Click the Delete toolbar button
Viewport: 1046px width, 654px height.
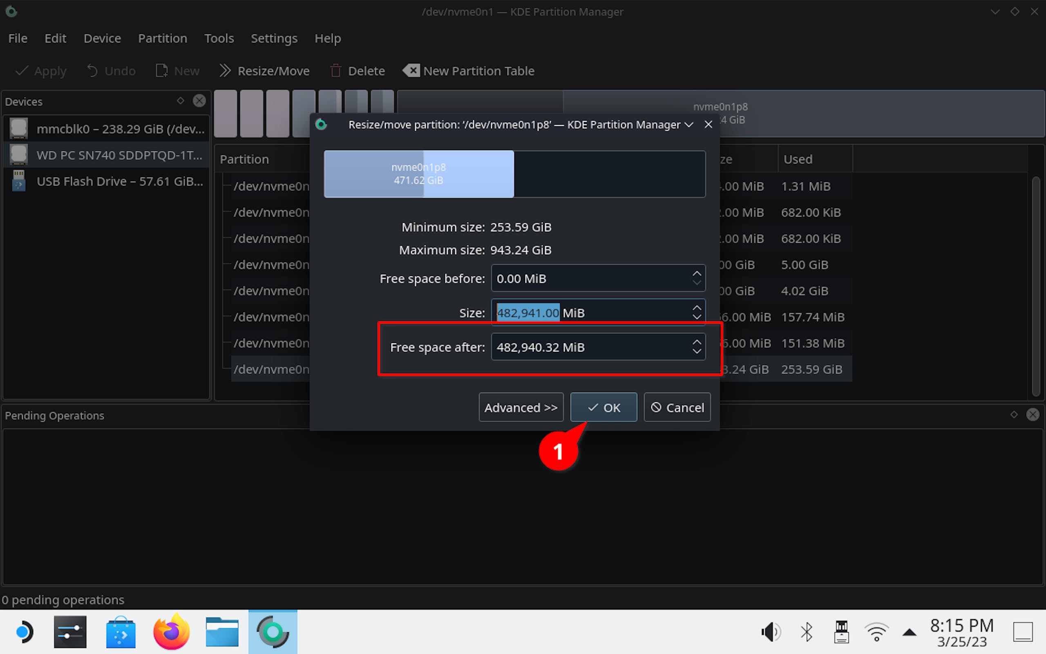tap(358, 70)
